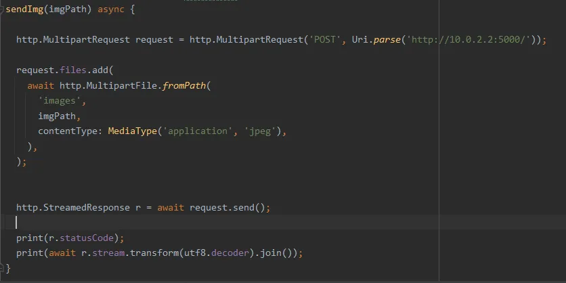This screenshot has height=283, width=566.
Task: Click the fromPath method
Action: pos(183,85)
